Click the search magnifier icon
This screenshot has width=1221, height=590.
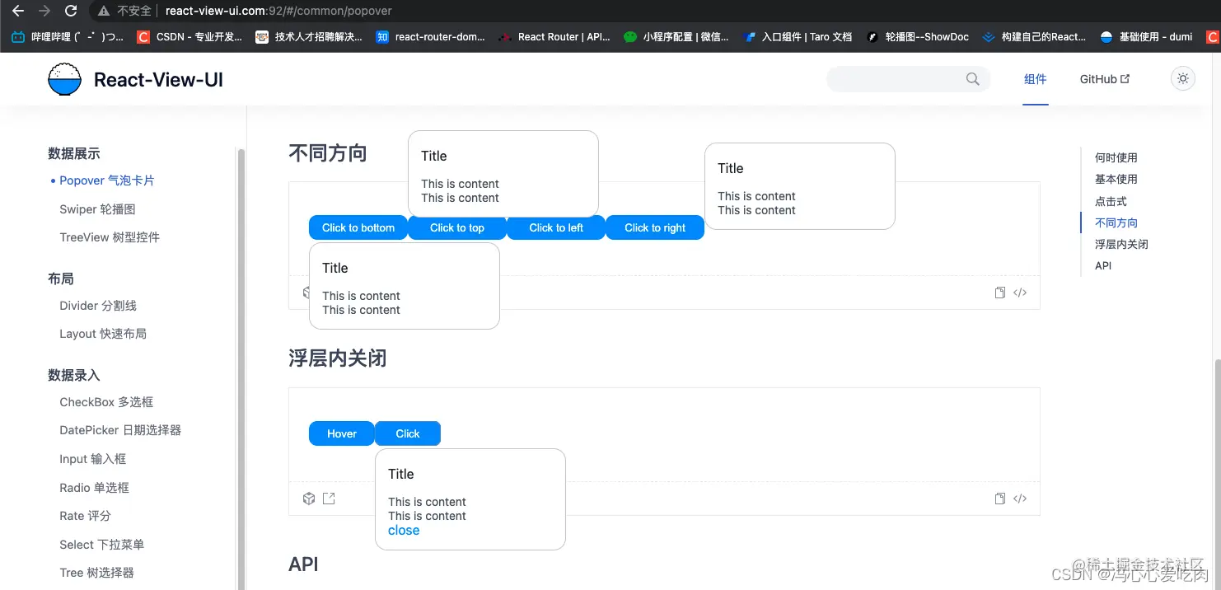(x=973, y=79)
